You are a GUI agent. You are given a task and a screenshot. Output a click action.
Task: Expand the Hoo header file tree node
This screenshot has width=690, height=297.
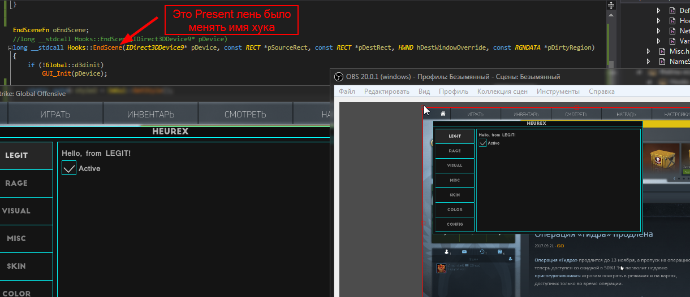tap(659, 21)
